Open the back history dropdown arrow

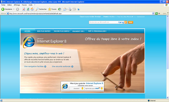point(14,9)
